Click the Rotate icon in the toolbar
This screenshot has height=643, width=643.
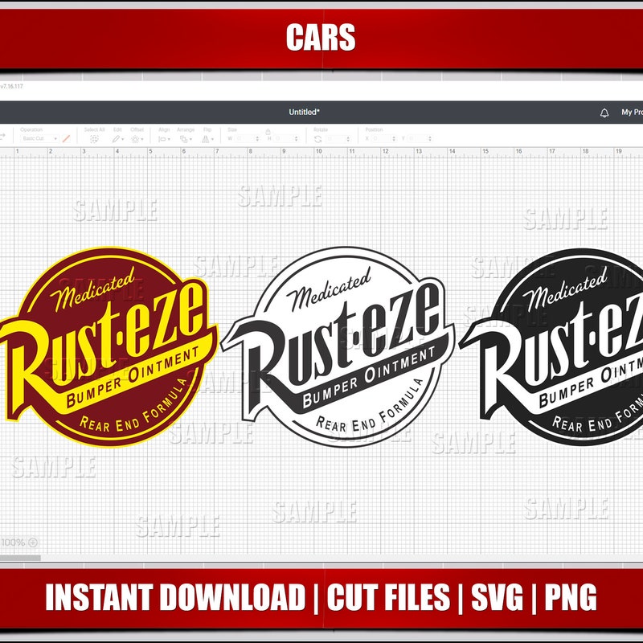coord(317,138)
